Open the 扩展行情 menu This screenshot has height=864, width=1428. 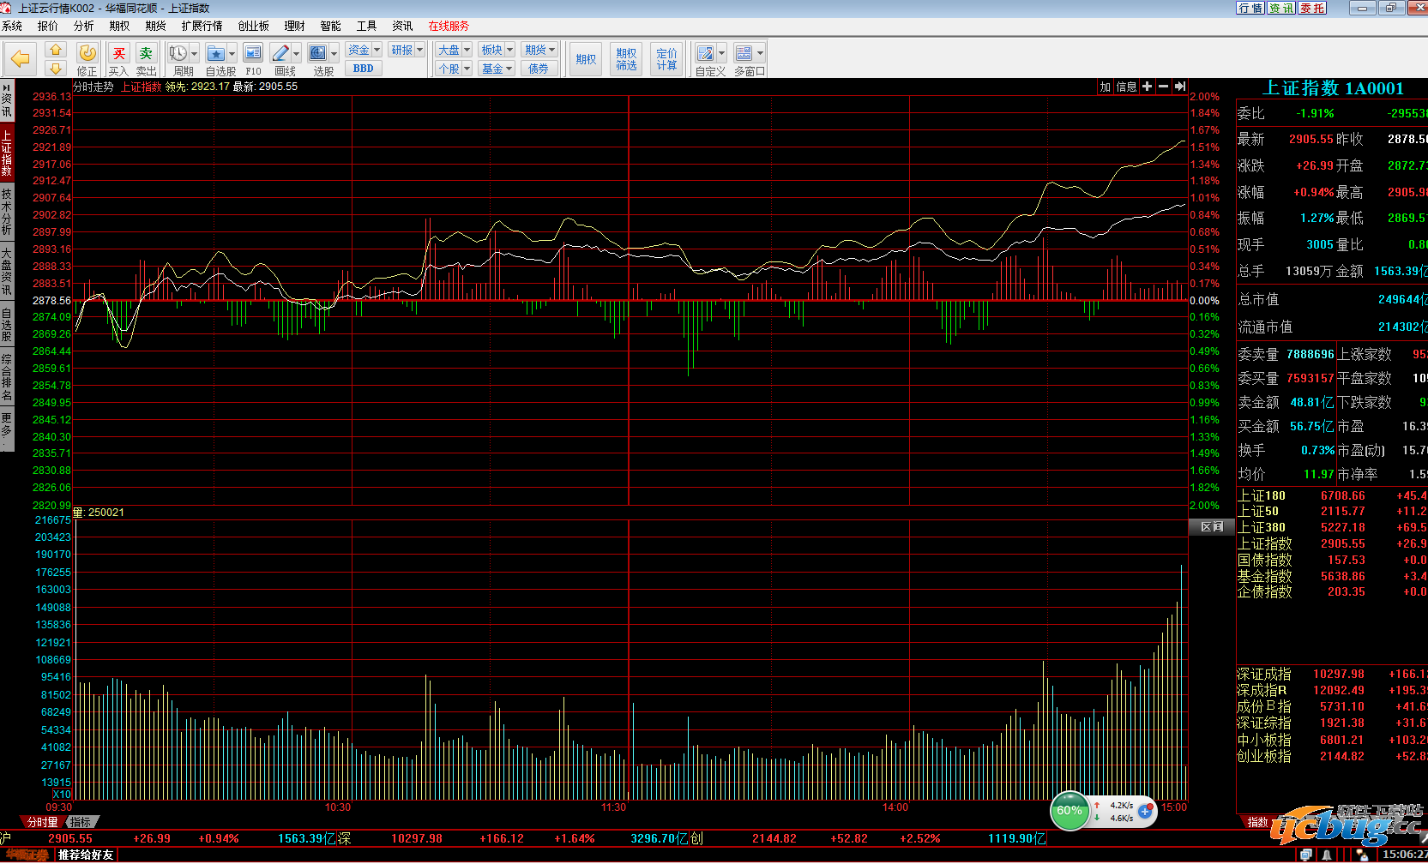coord(202,26)
